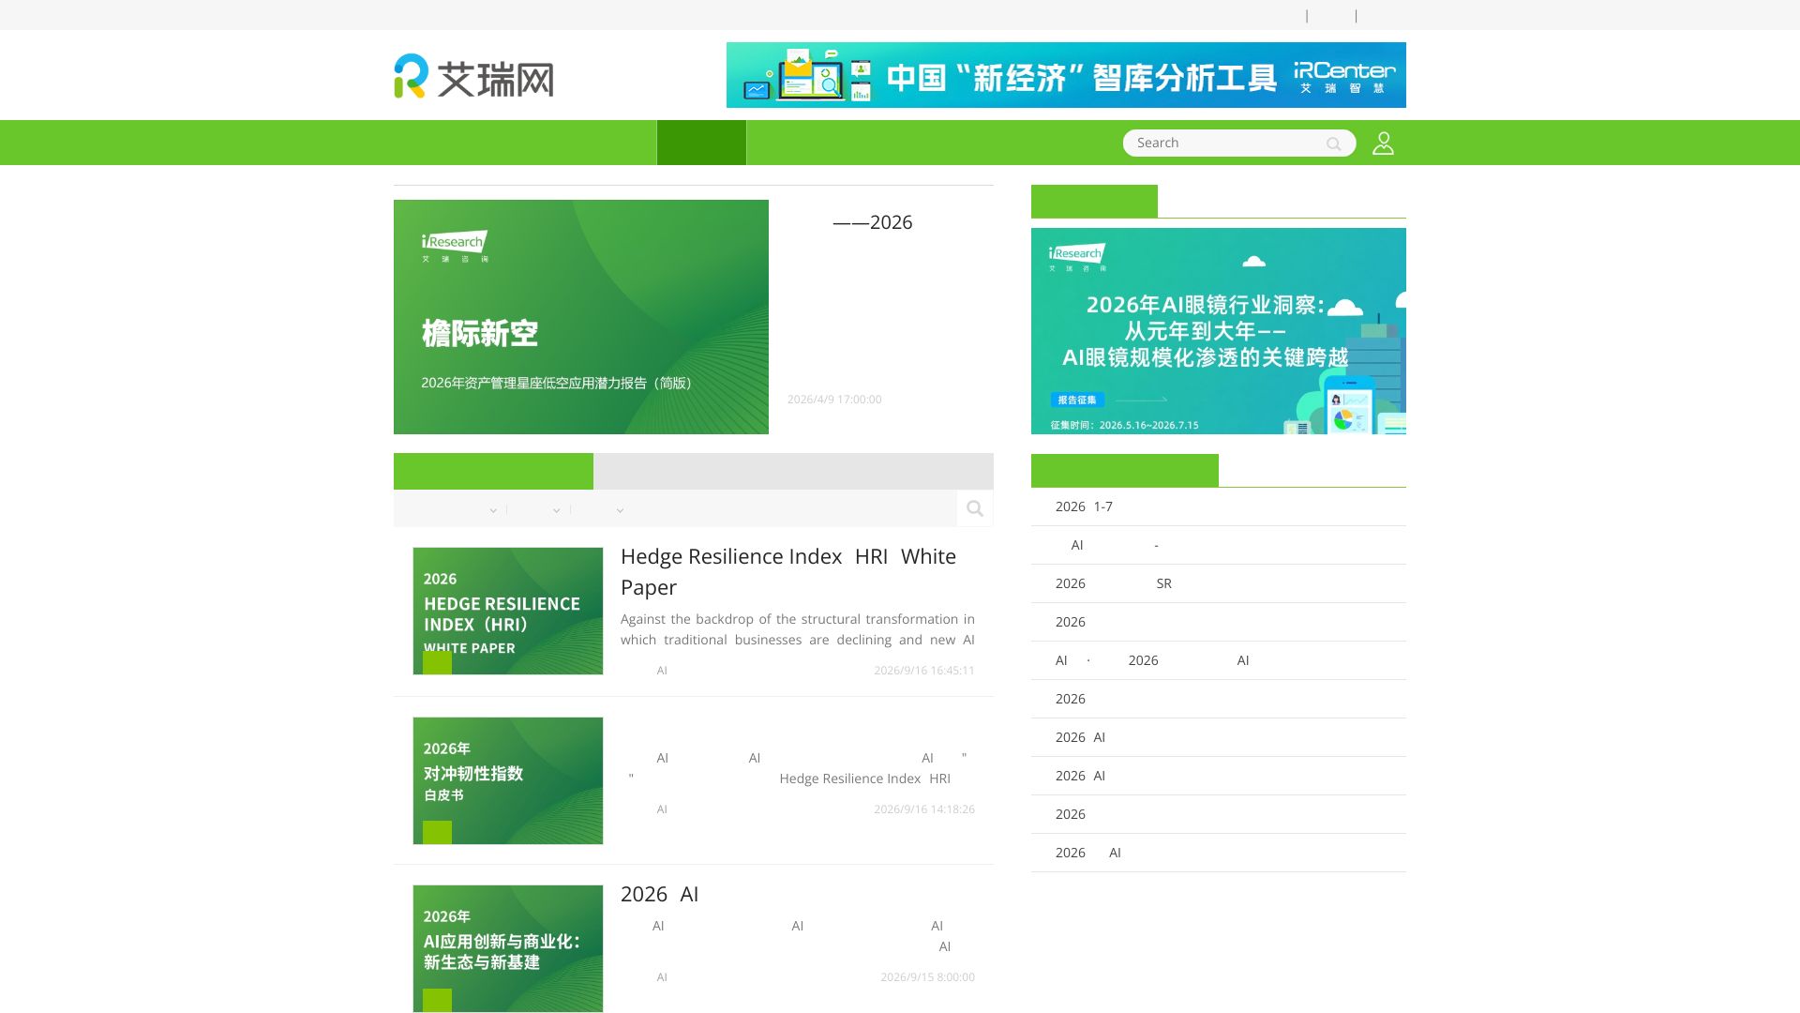Expand the rightmost filter dropdown chevron
1800x1013 pixels.
click(x=620, y=510)
